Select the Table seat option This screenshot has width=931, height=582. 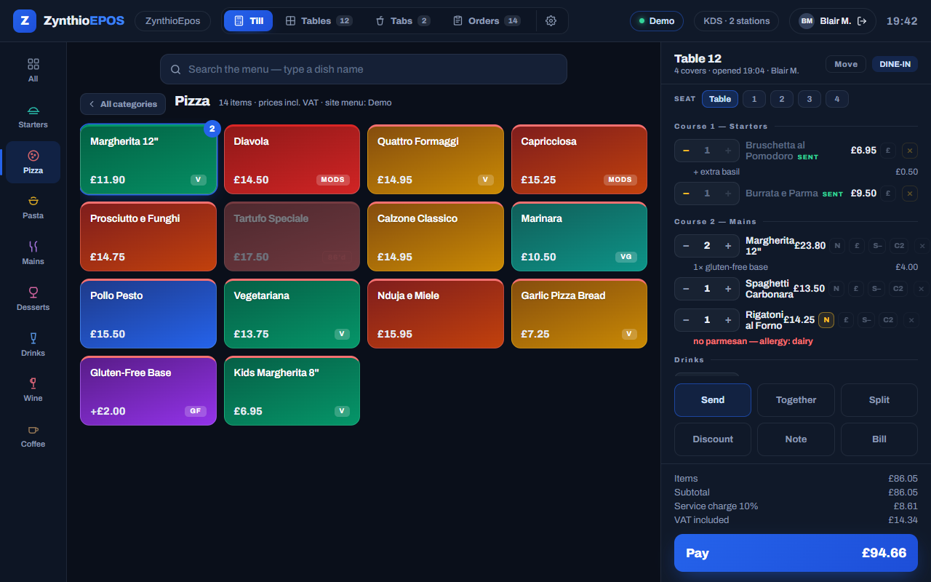[720, 99]
